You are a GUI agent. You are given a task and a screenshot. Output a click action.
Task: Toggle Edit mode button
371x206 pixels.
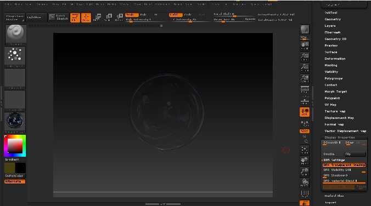pos(75,18)
